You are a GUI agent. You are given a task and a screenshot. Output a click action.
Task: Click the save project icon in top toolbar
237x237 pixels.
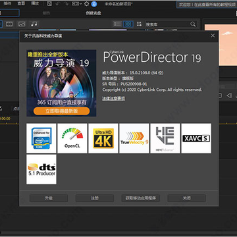click(x=49, y=4)
